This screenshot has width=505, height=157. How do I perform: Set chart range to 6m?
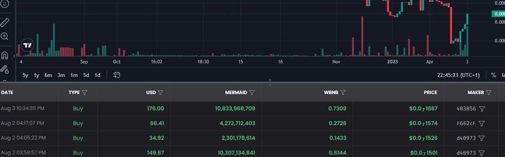[48, 75]
